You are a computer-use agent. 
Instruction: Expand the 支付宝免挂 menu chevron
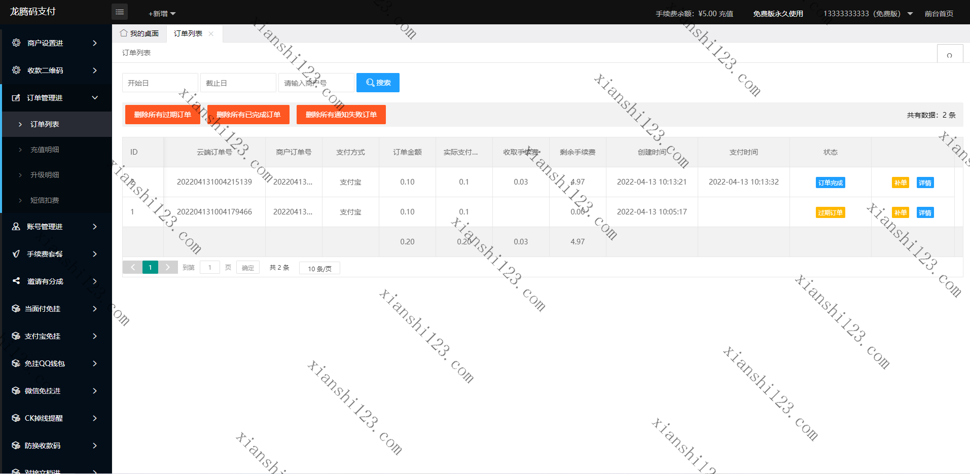95,336
